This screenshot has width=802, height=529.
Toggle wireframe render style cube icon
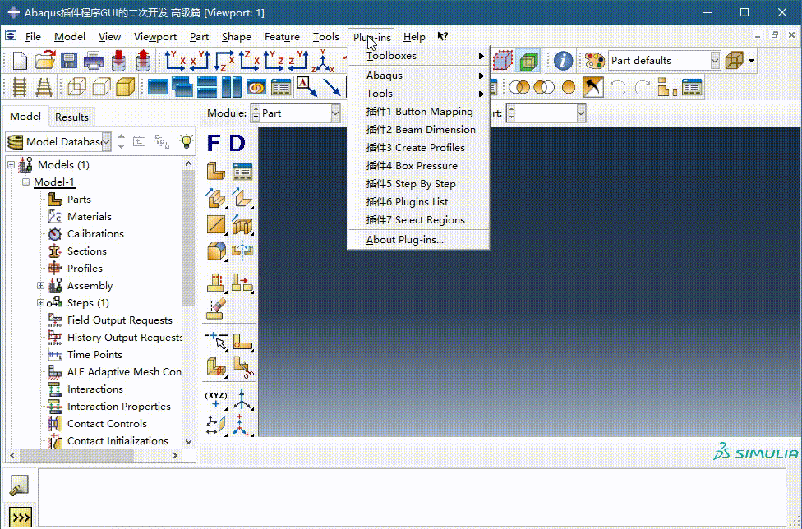pos(76,86)
